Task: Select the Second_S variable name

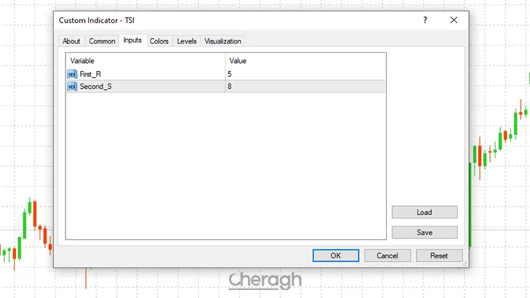Action: click(95, 86)
